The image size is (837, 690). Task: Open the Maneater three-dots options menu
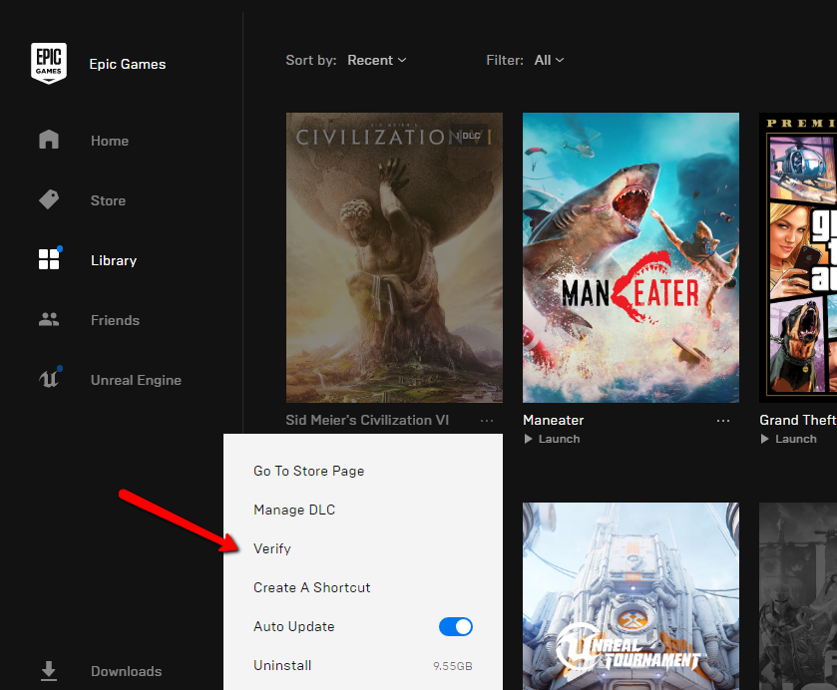pyautogui.click(x=722, y=421)
